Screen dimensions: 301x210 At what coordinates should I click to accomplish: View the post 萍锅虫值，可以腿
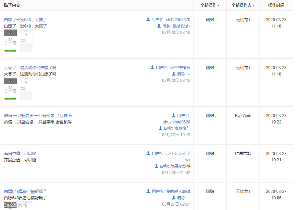coord(20,154)
